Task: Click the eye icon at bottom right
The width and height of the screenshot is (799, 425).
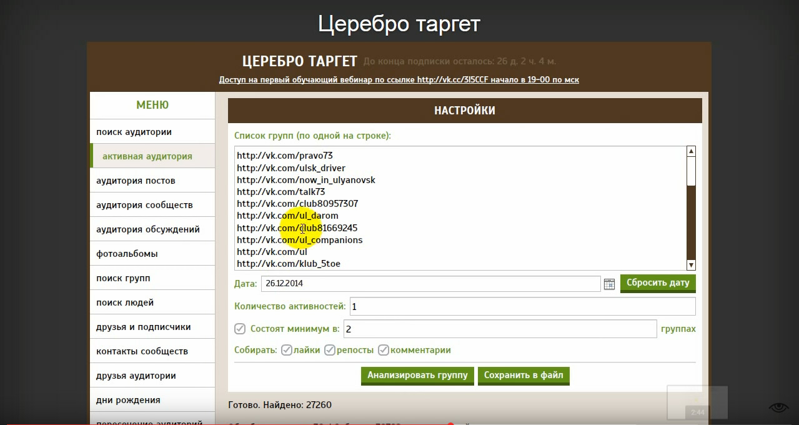Action: [x=778, y=408]
